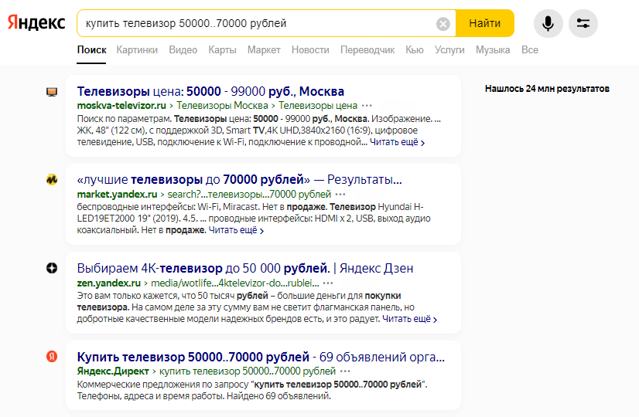Viewport: 639px width, 417px height.
Task: Open result 'Телевизоры цена: 50000 - 99000 руб., Москва'
Action: click(210, 91)
